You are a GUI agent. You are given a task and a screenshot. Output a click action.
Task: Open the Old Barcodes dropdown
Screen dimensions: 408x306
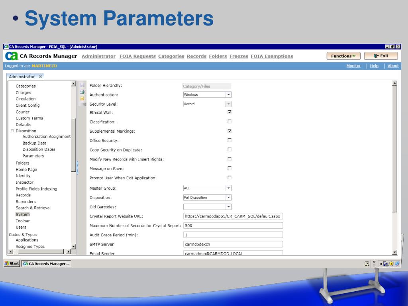[228, 207]
